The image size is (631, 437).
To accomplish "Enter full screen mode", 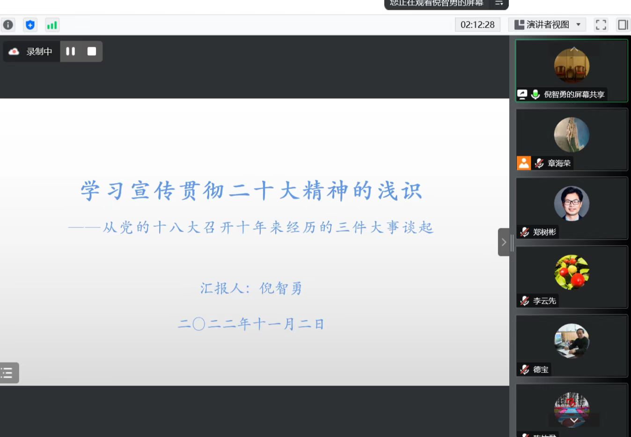I will (601, 25).
